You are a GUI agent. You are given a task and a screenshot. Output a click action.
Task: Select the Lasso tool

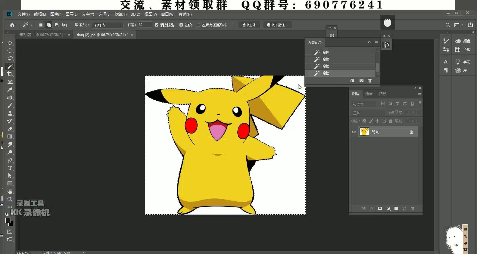pyautogui.click(x=10, y=58)
